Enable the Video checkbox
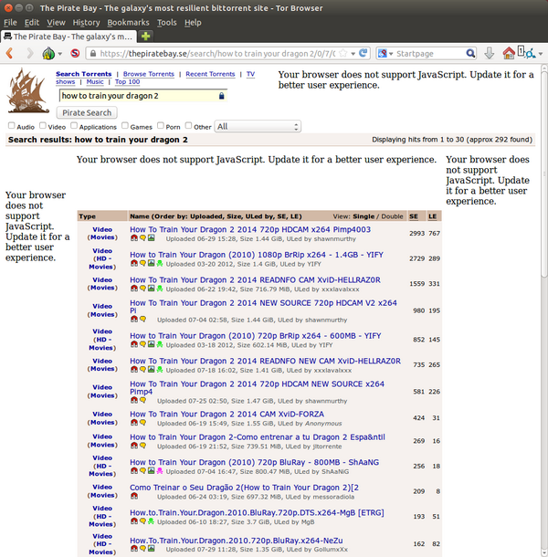Screen dimensions: 548x557 click(43, 125)
